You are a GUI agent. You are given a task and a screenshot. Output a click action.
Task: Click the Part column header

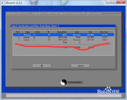(x=18, y=32)
